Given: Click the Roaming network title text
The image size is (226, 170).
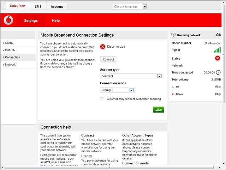Looking at the screenshot, I should (189, 35).
